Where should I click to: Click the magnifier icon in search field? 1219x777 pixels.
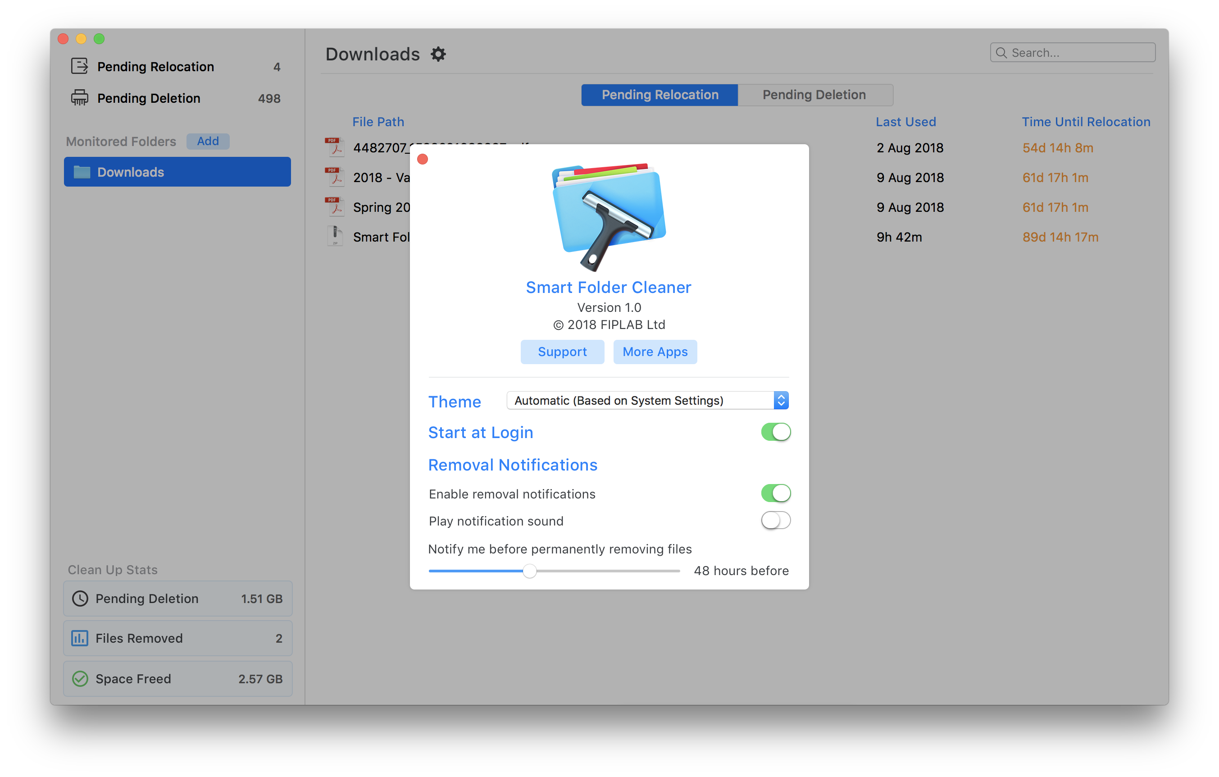coord(1001,53)
